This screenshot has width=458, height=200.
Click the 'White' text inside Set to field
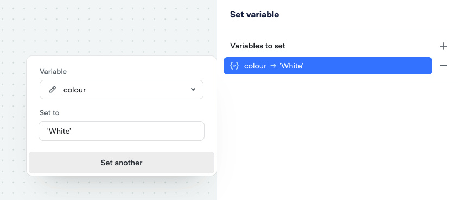(x=59, y=131)
